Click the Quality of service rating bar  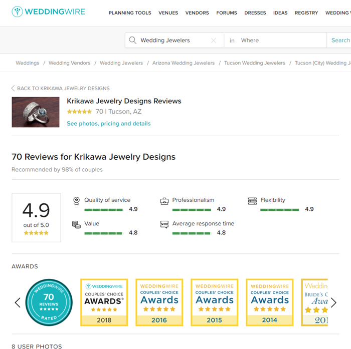tap(104, 210)
